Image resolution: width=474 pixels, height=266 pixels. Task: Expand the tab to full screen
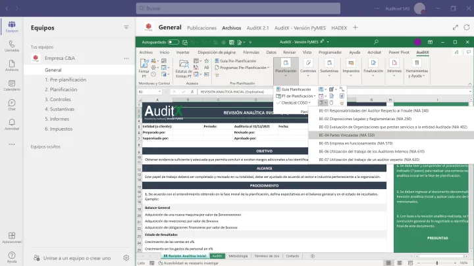[x=456, y=28]
